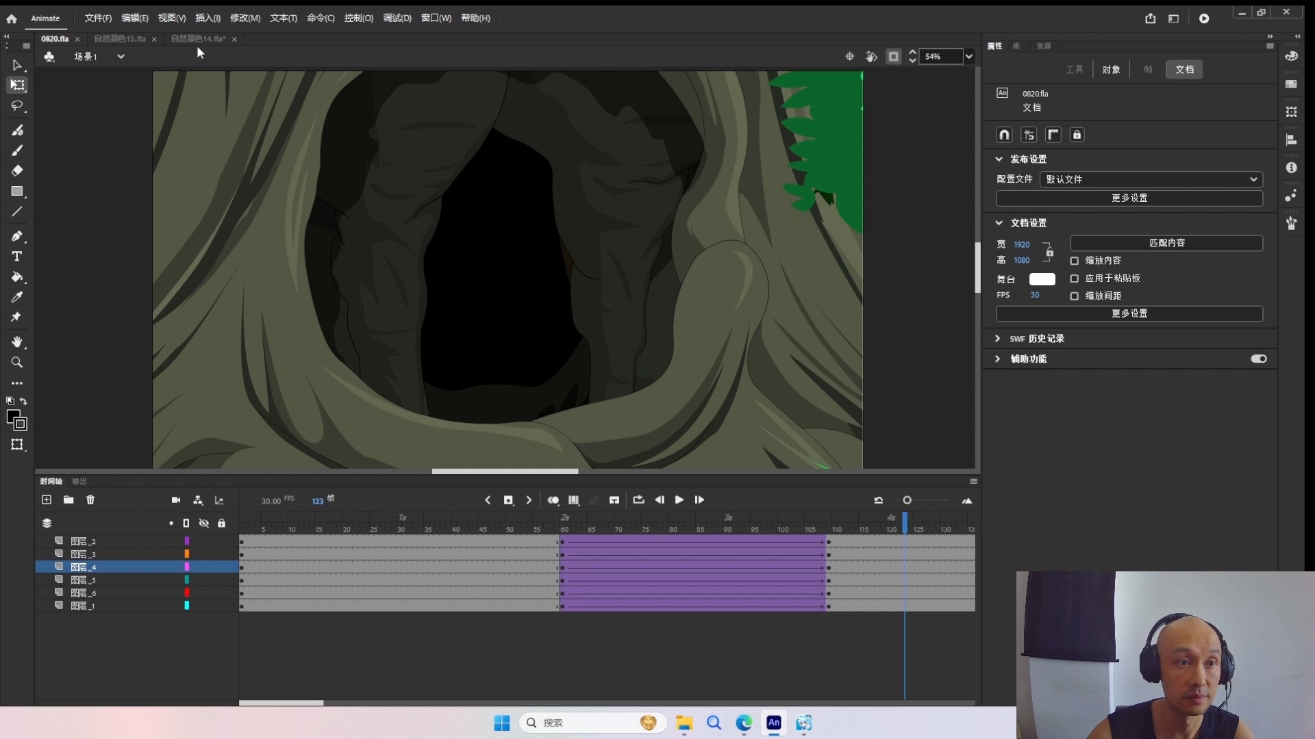Select the Eraser tool
This screenshot has width=1315, height=739.
pos(17,170)
